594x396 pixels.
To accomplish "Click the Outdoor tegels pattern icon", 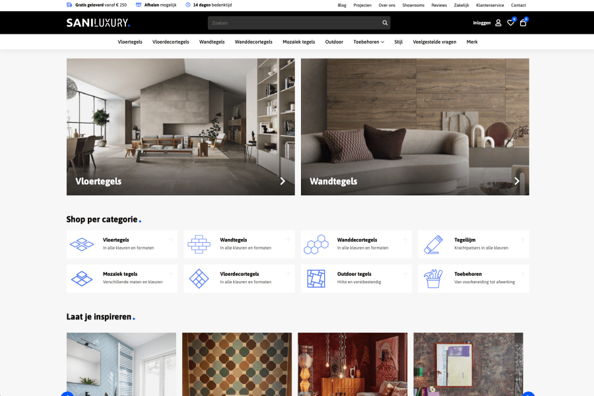I will 315,279.
